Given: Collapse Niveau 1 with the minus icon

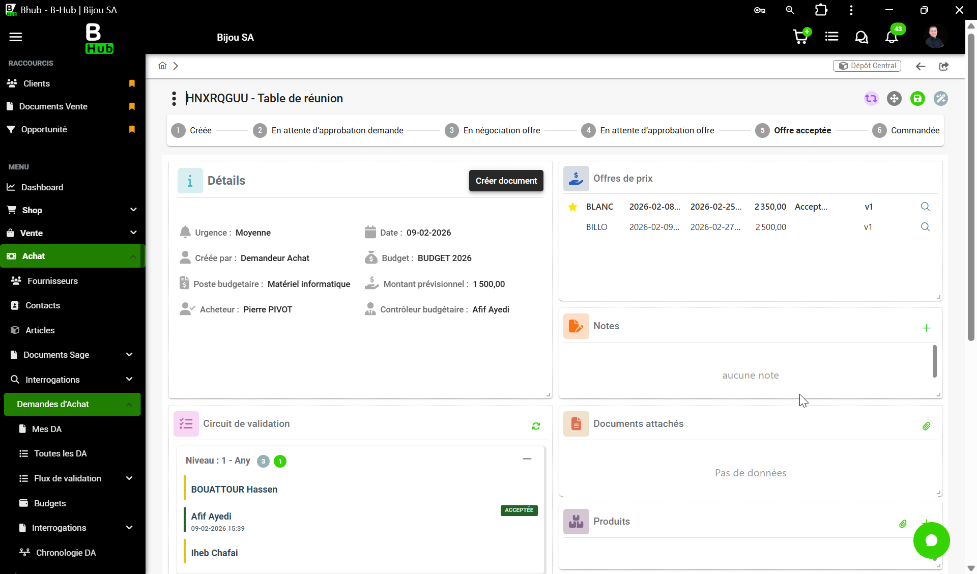Looking at the screenshot, I should (x=527, y=458).
